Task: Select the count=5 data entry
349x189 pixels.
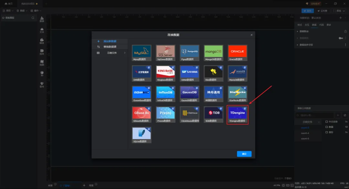Action: click(305, 139)
